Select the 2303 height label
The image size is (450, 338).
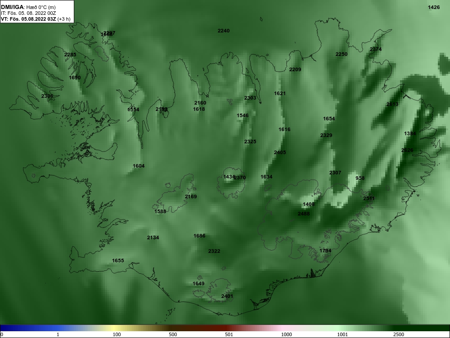click(x=250, y=98)
